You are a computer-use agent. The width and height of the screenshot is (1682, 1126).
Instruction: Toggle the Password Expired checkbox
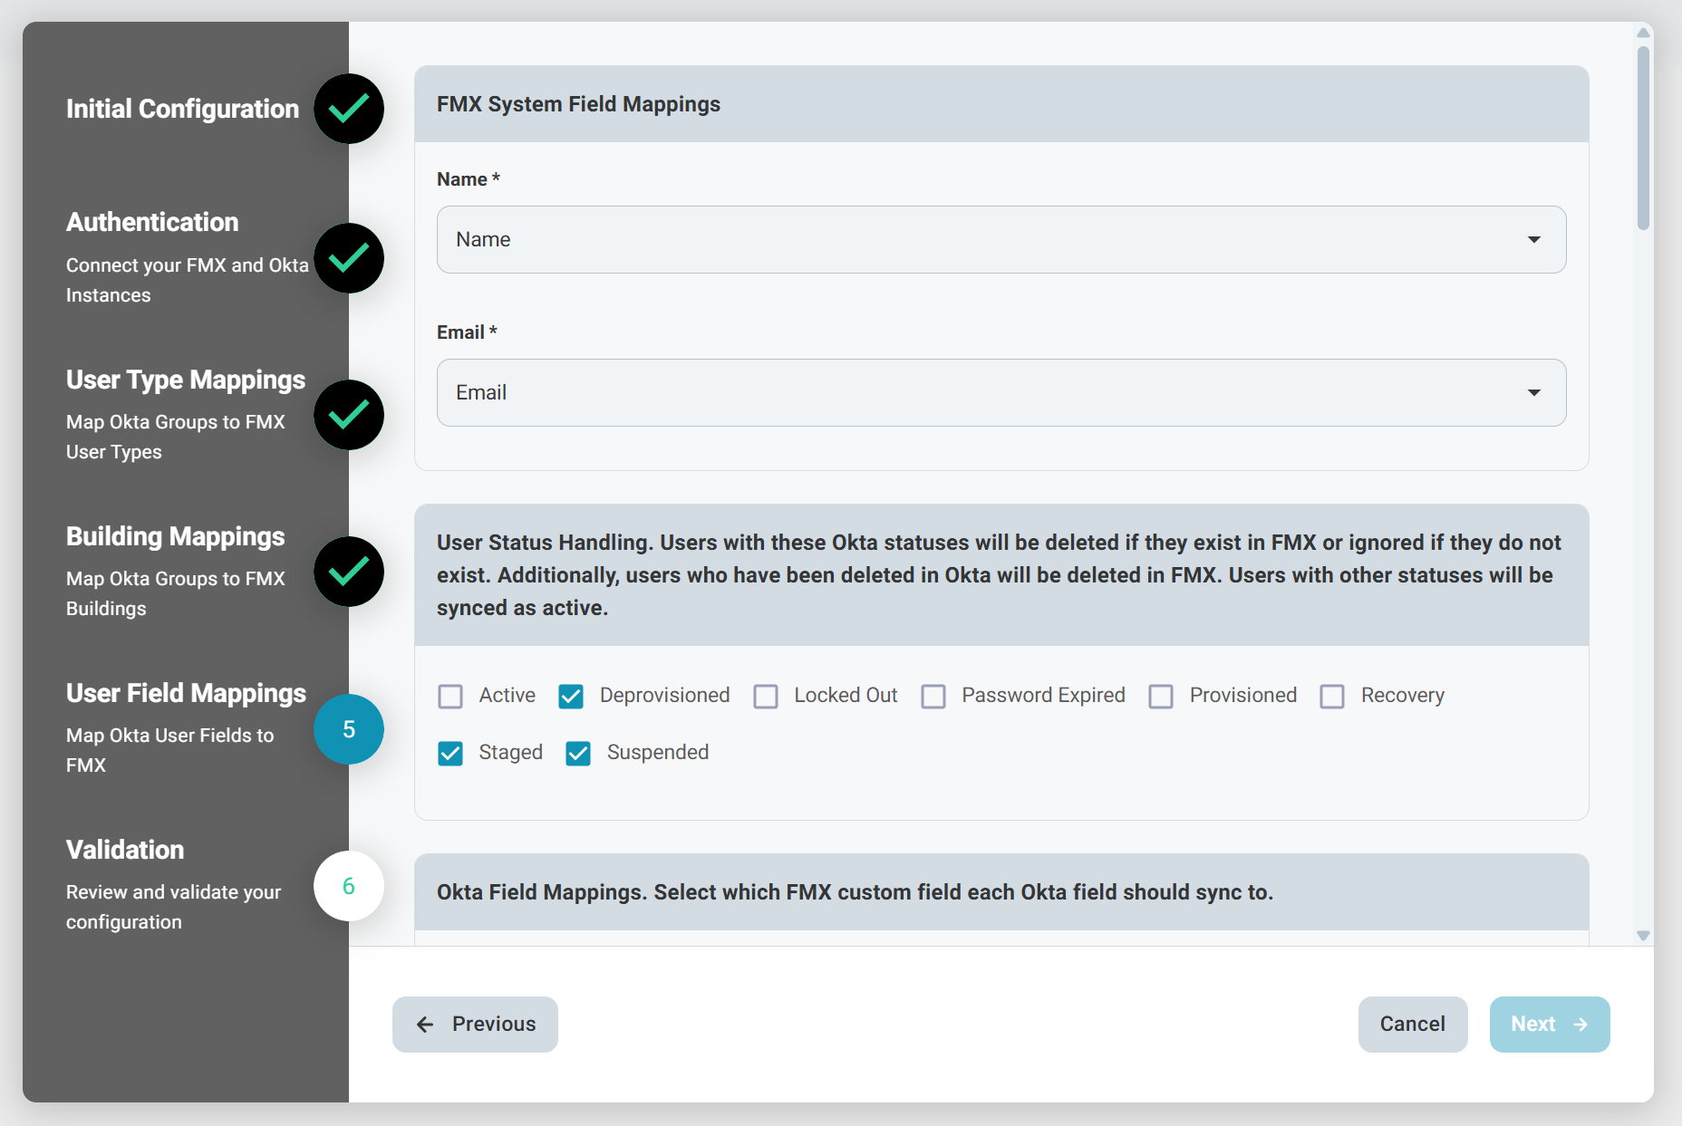[933, 696]
